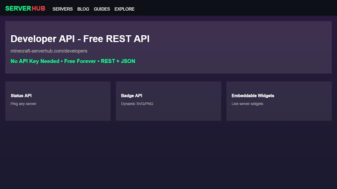The width and height of the screenshot is (337, 189).
Task: Click the minecraft-serverhub.com/developers URL text
Action: 49,51
